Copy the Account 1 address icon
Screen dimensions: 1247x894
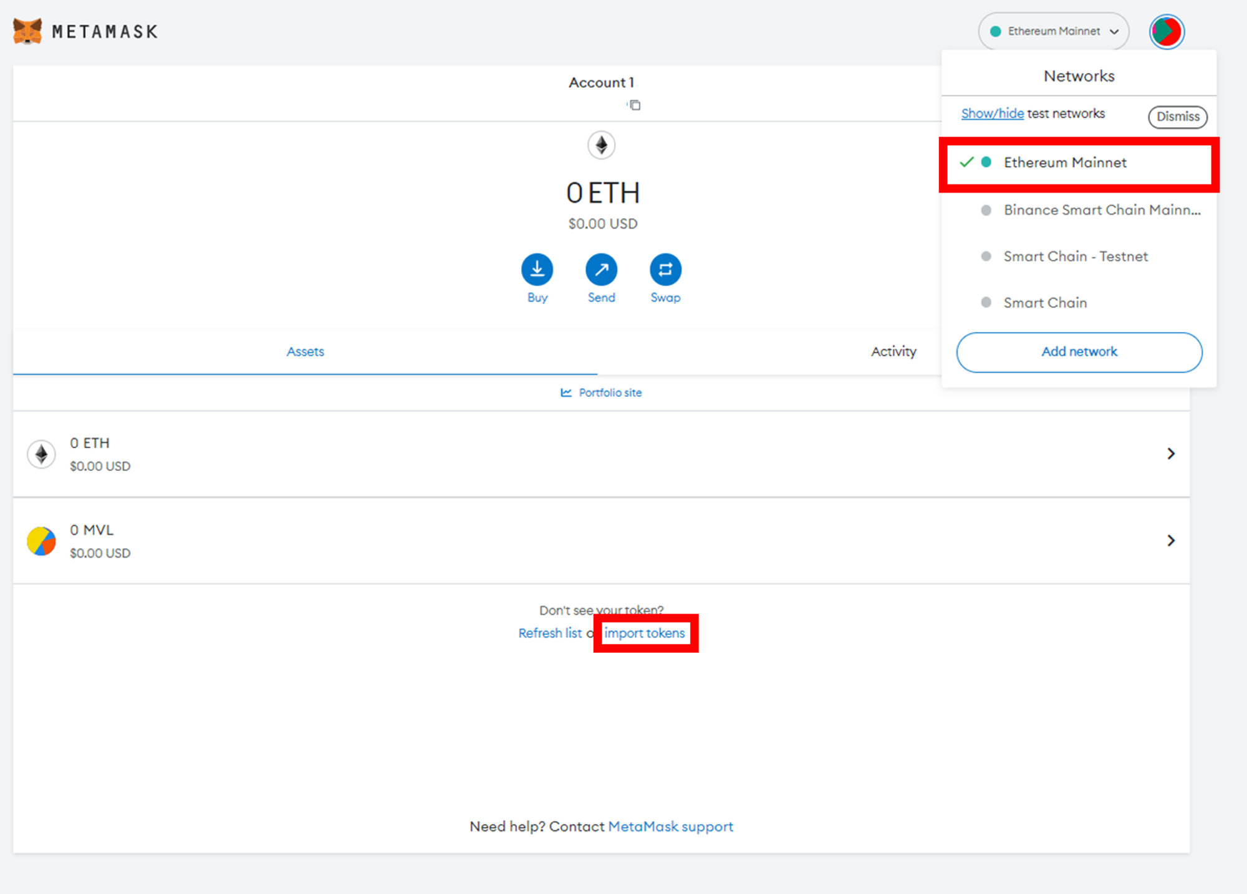pos(634,105)
